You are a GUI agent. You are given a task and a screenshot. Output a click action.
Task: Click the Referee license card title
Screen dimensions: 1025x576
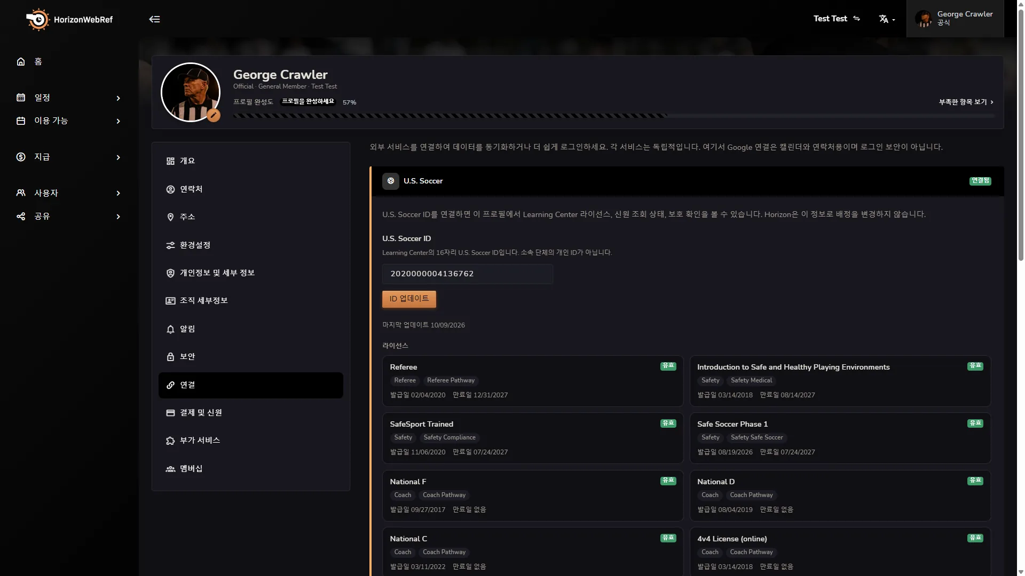(x=404, y=367)
